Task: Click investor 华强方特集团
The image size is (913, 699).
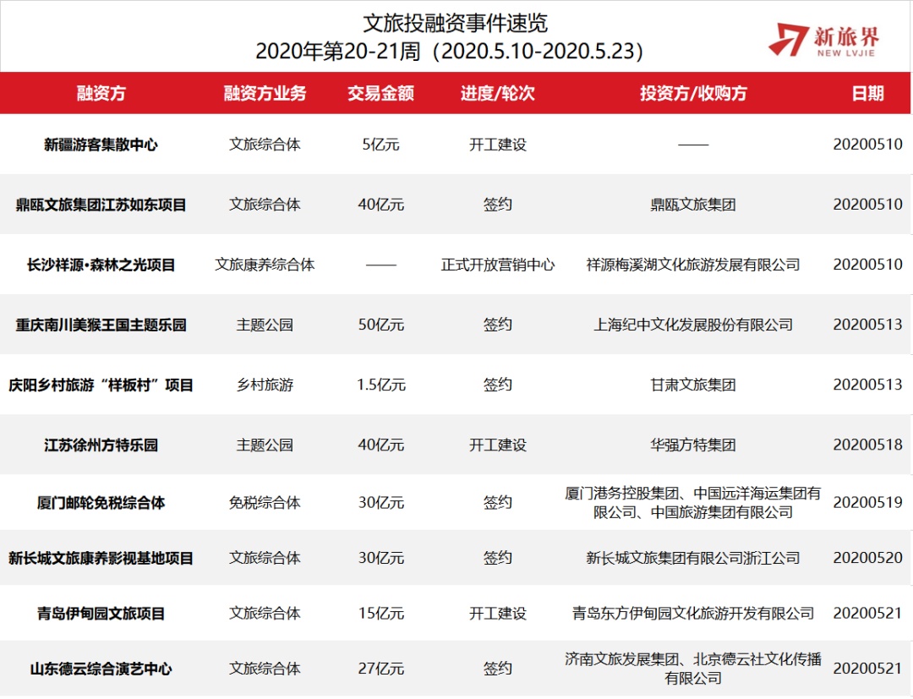Action: 693,445
